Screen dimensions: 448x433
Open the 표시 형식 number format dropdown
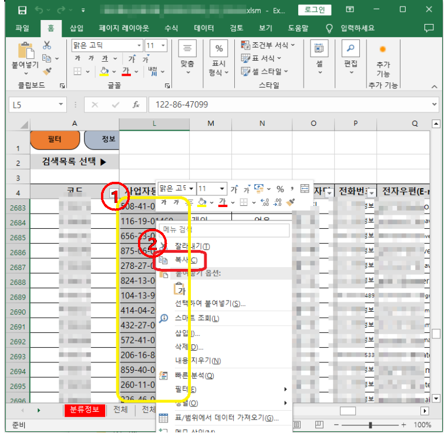tap(219, 59)
